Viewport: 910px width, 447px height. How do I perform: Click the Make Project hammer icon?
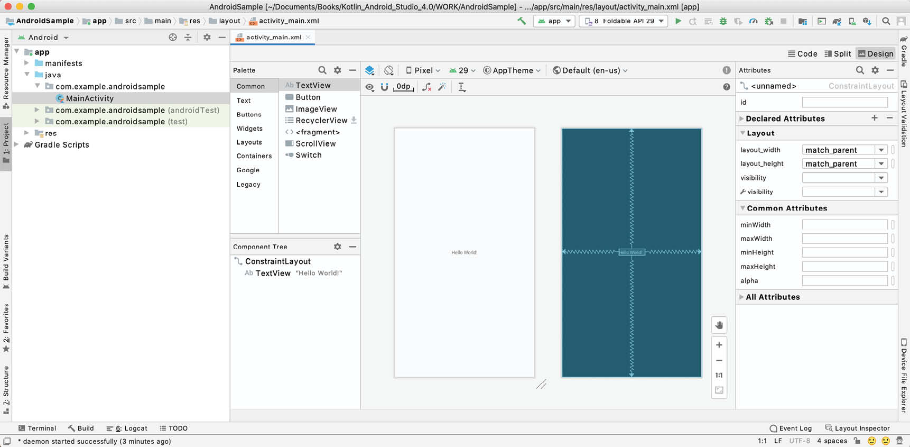522,21
